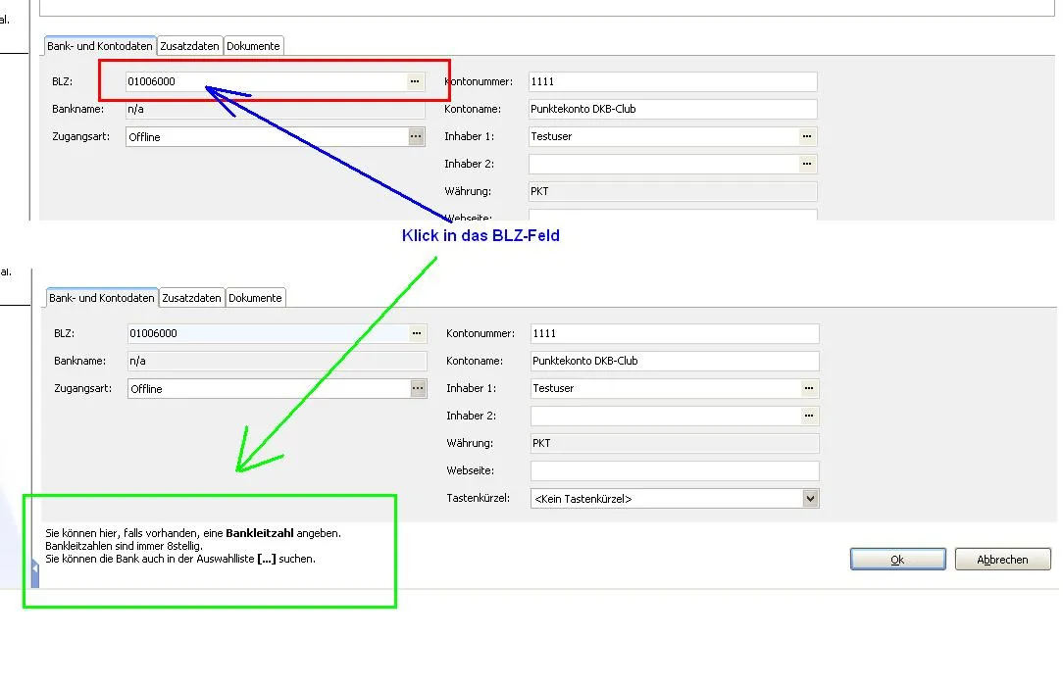This screenshot has width=1063, height=688.
Task: Switch to Dokumente tab in lower dialog
Action: pos(255,298)
